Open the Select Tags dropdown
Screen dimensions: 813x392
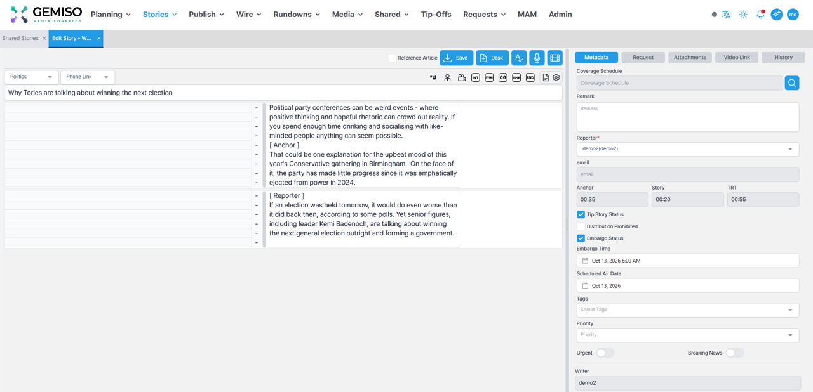point(688,310)
